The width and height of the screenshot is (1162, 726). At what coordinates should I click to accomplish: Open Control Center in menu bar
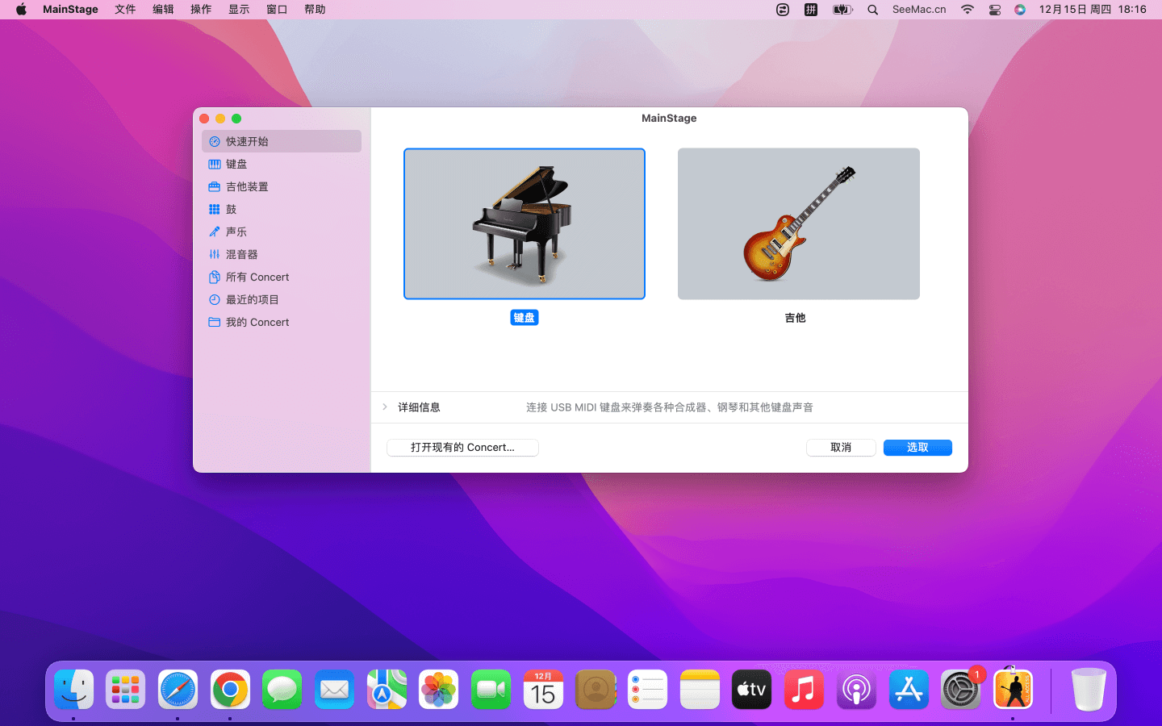[995, 10]
